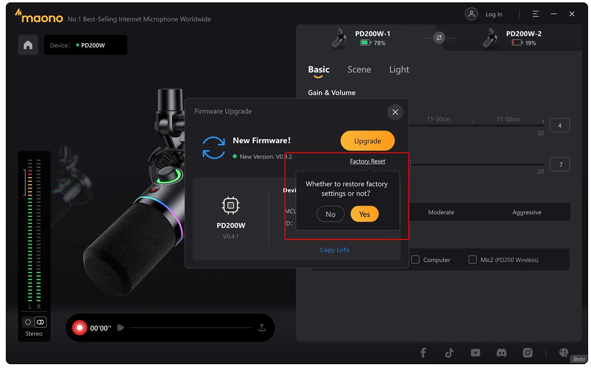Open the PD200W device selector
This screenshot has width=591, height=369.
point(86,45)
